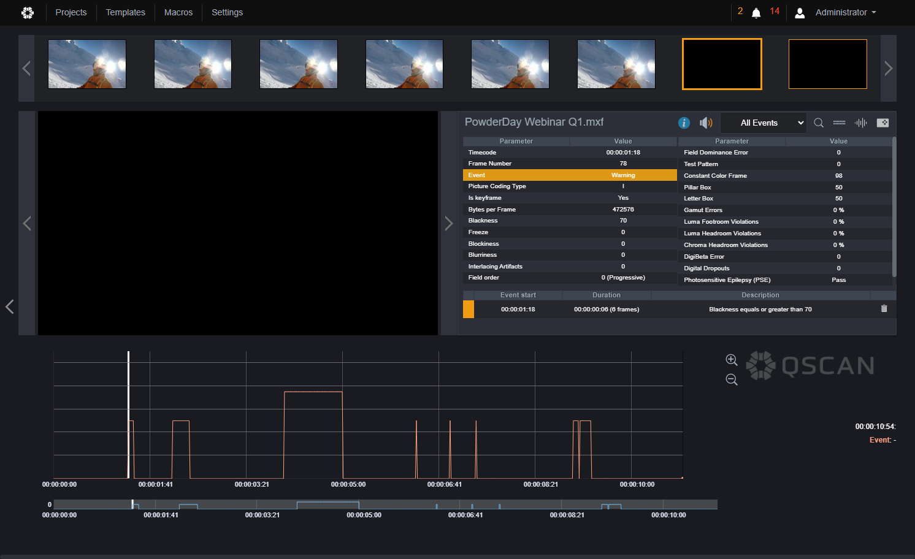Zoom out on the timeline graph
This screenshot has width=915, height=559.
coord(732,379)
